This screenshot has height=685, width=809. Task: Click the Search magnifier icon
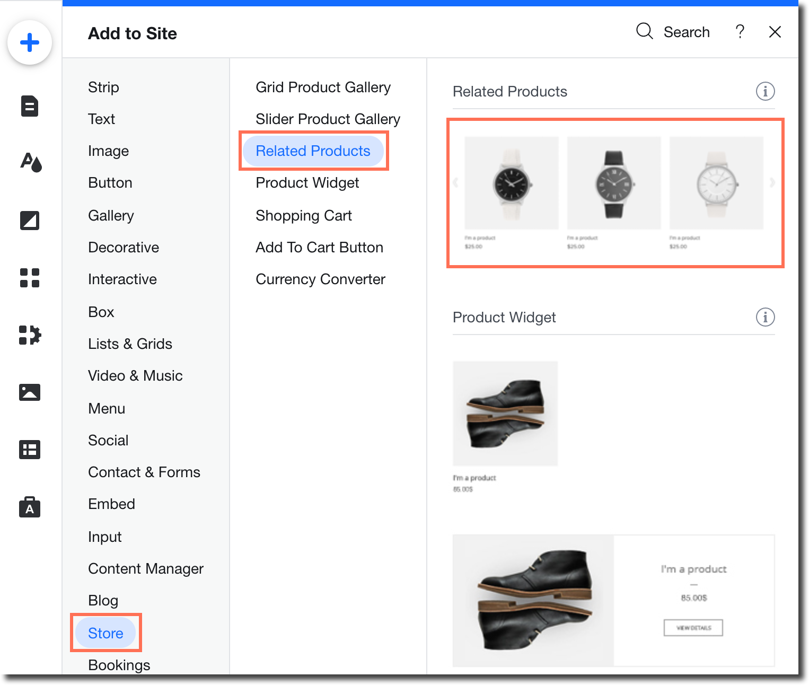[645, 32]
